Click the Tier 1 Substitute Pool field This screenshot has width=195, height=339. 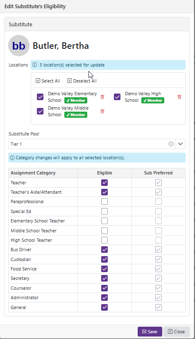tap(92, 144)
